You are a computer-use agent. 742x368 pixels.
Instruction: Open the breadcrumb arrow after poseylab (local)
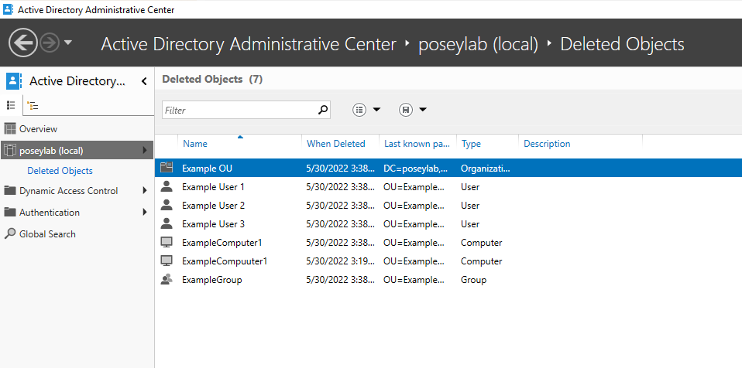(549, 43)
